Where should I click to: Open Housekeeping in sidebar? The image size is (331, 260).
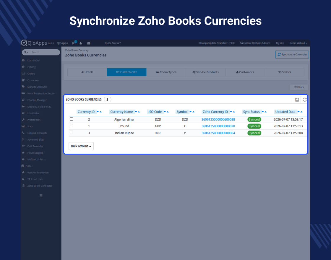click(x=35, y=153)
